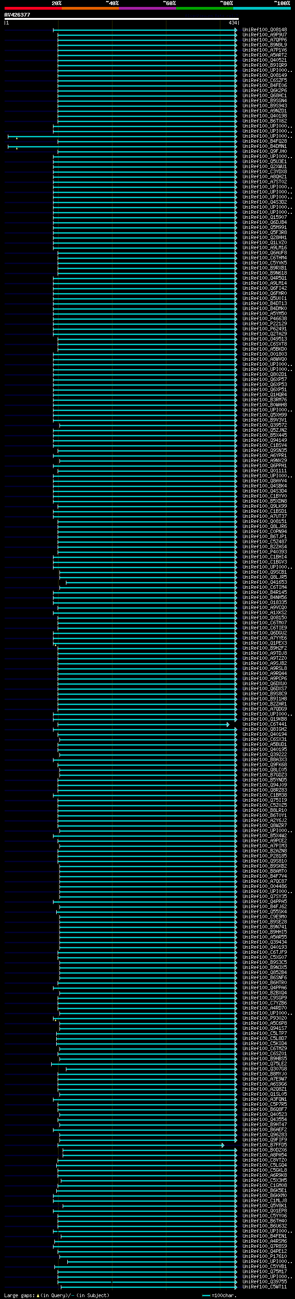Select hit UniRef100_A7QPP6
Viewport: 295px width, 1299px height.
tap(265, 40)
